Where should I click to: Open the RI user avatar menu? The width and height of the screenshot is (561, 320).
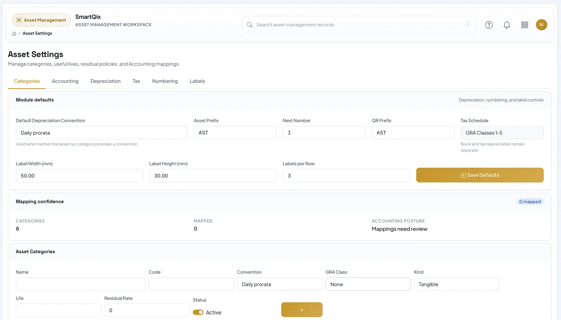541,25
